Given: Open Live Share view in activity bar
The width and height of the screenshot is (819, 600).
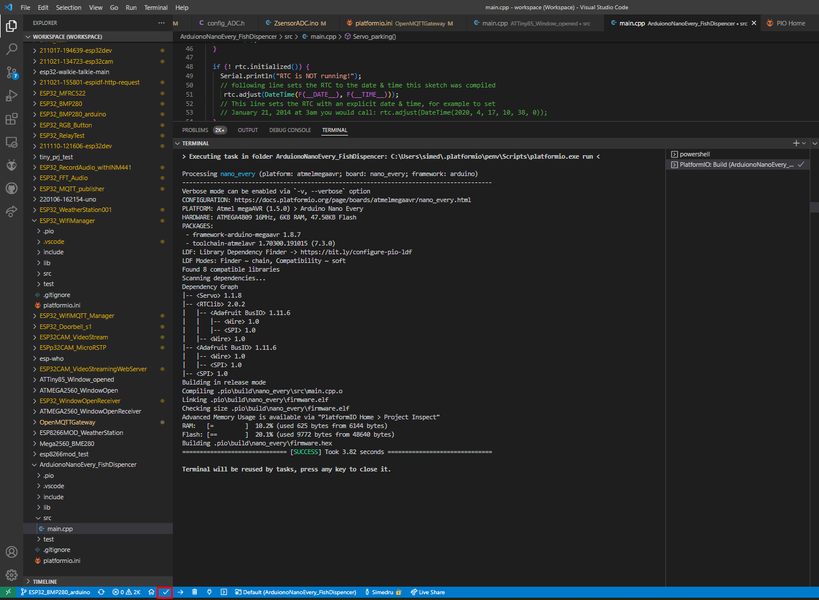Looking at the screenshot, I should (12, 211).
